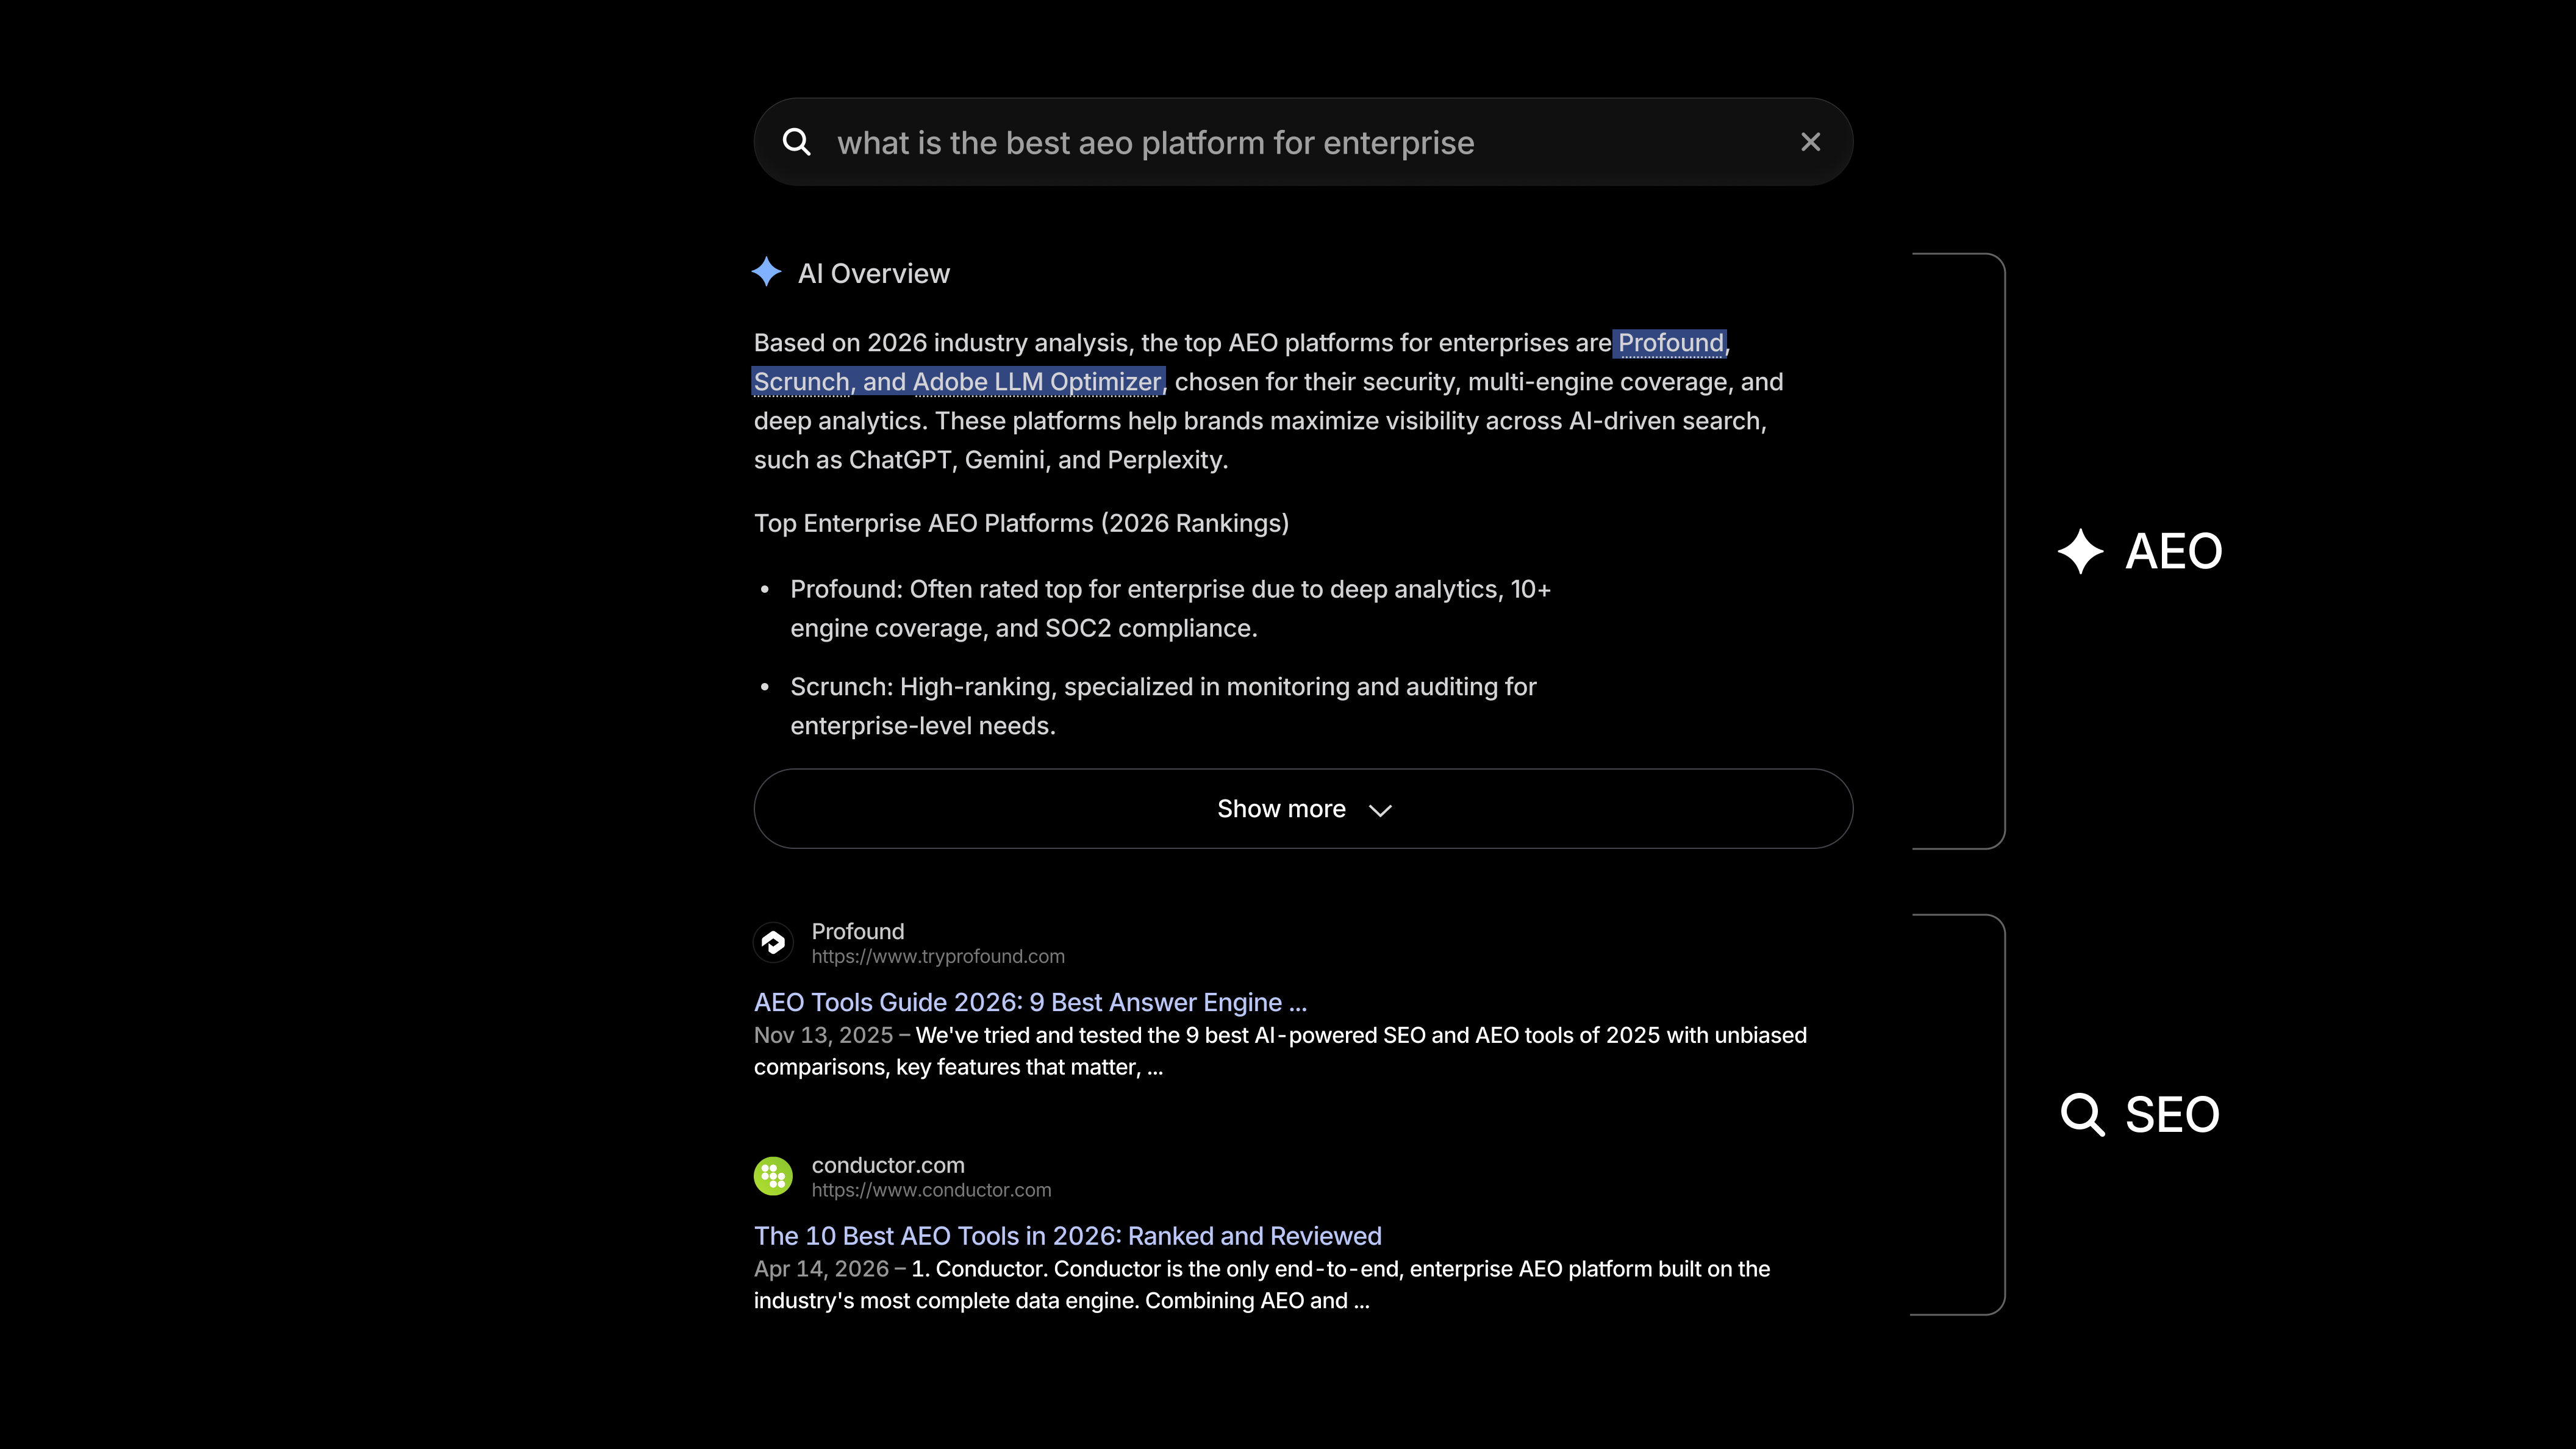
Task: Click the large SEO label
Action: (x=2172, y=1114)
